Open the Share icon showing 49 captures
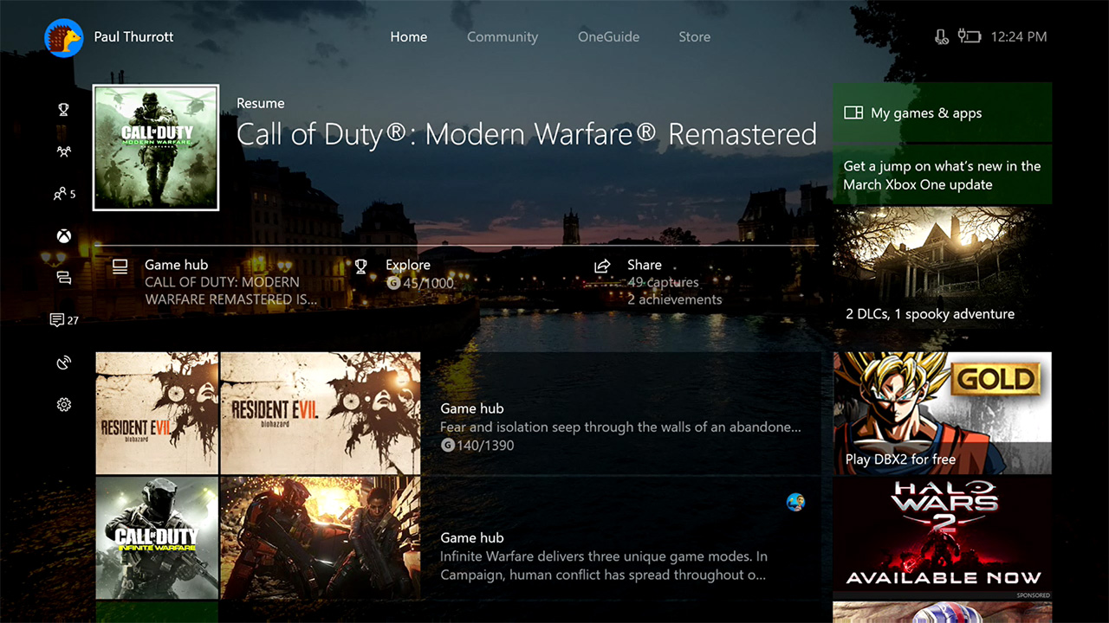The width and height of the screenshot is (1109, 623). [603, 266]
